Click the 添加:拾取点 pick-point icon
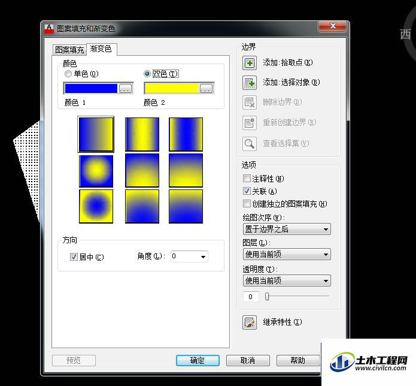This screenshot has width=416, height=386. click(250, 63)
